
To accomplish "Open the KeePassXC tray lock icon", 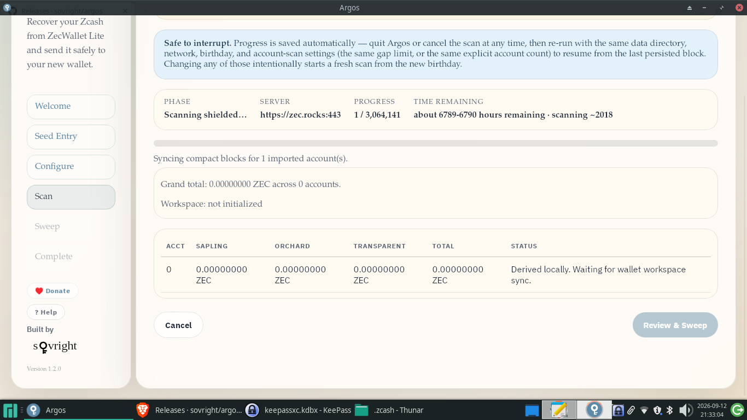I will point(618,410).
